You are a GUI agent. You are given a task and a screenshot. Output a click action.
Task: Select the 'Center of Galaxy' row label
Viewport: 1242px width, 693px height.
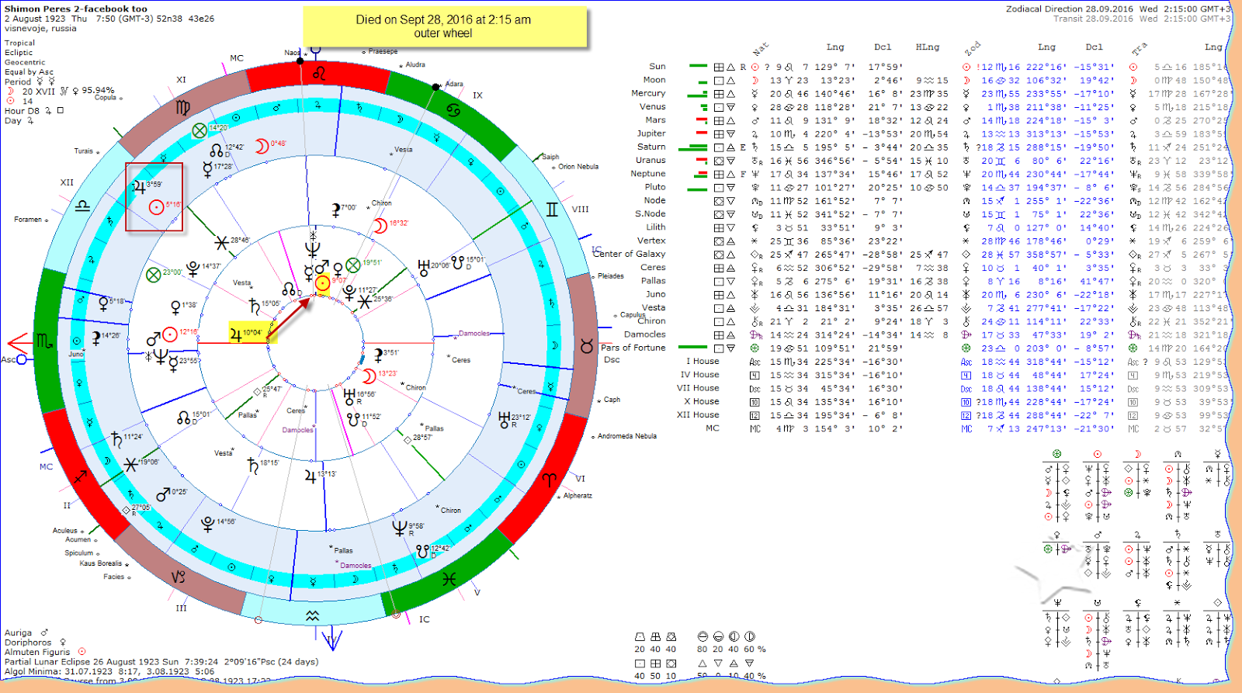point(629,254)
